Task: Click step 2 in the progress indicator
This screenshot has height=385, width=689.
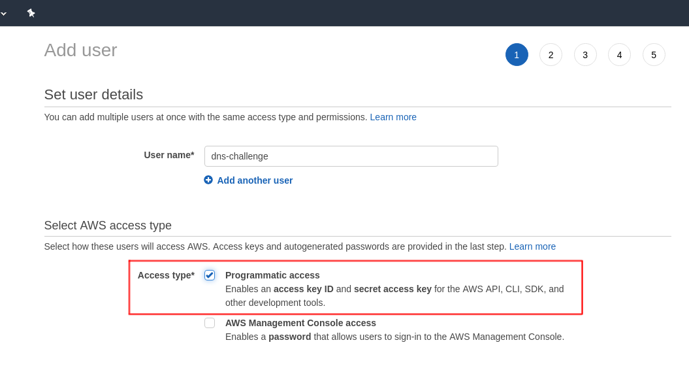Action: click(x=551, y=54)
